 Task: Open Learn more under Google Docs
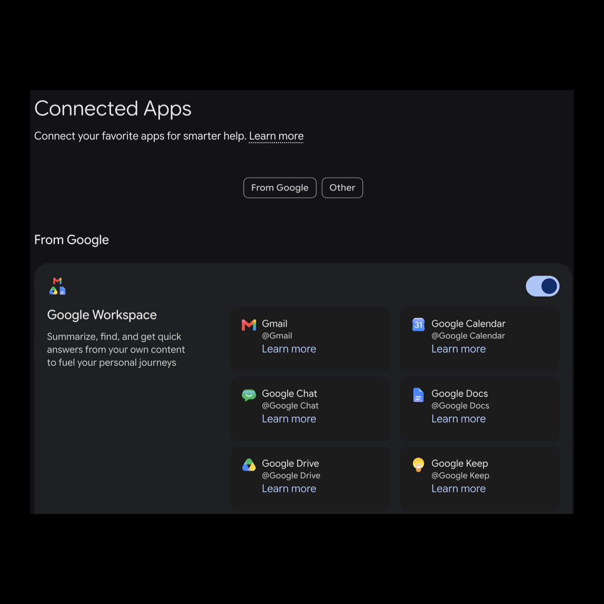pyautogui.click(x=459, y=419)
